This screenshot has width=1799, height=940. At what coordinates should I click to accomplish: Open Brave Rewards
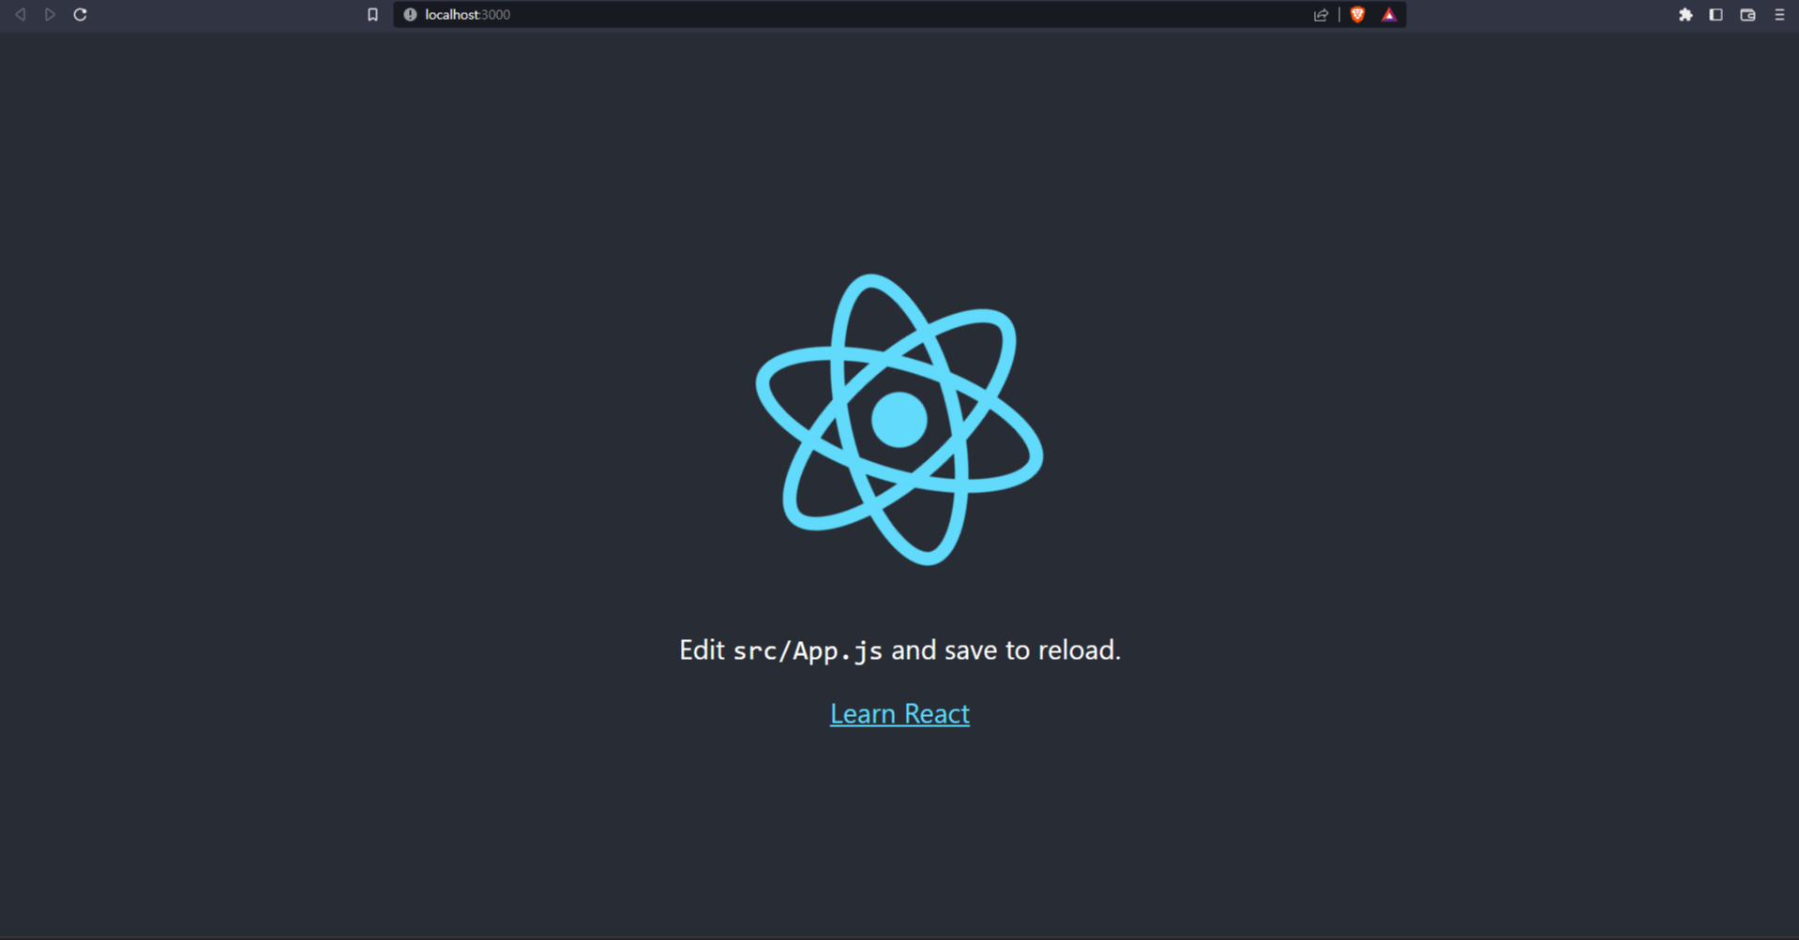1389,14
